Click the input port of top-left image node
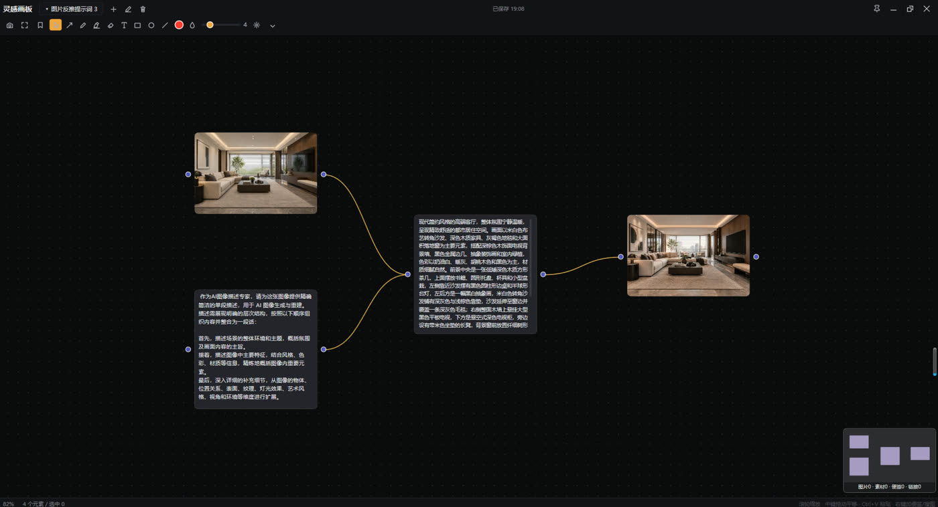This screenshot has width=938, height=507. [x=188, y=175]
